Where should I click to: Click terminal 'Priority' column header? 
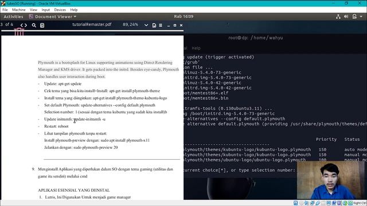click(326, 139)
